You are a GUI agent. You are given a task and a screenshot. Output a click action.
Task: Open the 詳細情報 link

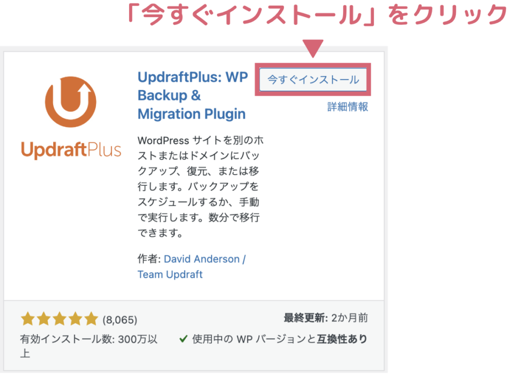pyautogui.click(x=348, y=107)
